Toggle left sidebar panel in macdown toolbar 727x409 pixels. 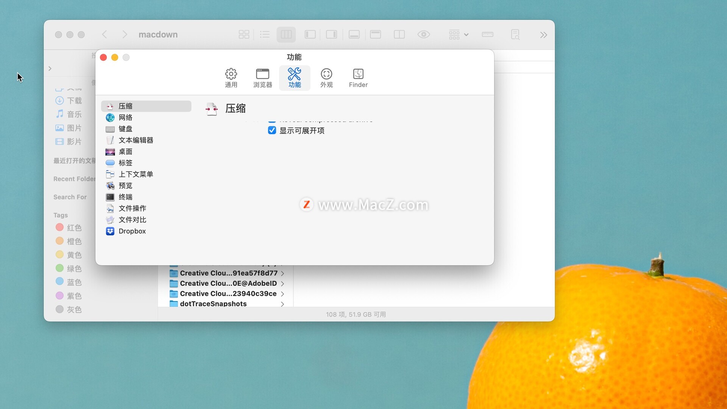(x=310, y=34)
